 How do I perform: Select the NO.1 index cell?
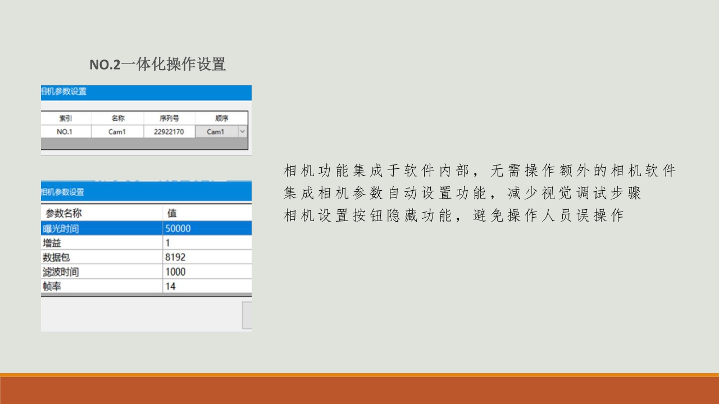point(65,132)
